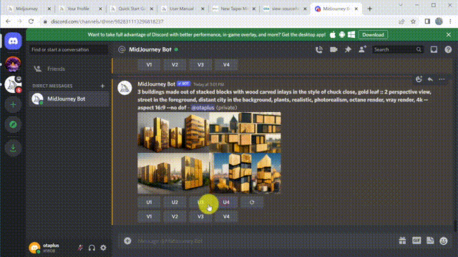Click the chat scrollbar
Viewport: 458px width, 257px height.
point(455,226)
